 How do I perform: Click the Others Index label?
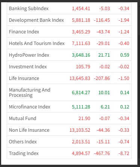[x=23, y=142]
